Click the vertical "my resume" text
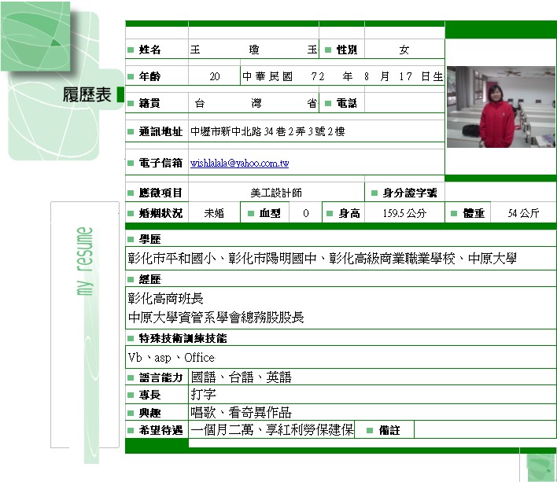This screenshot has height=482, width=557. pyautogui.click(x=85, y=262)
